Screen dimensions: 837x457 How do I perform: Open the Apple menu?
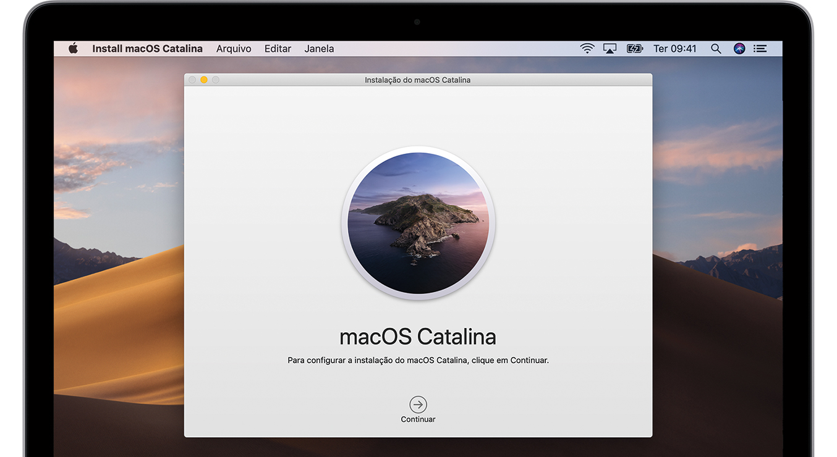(73, 49)
